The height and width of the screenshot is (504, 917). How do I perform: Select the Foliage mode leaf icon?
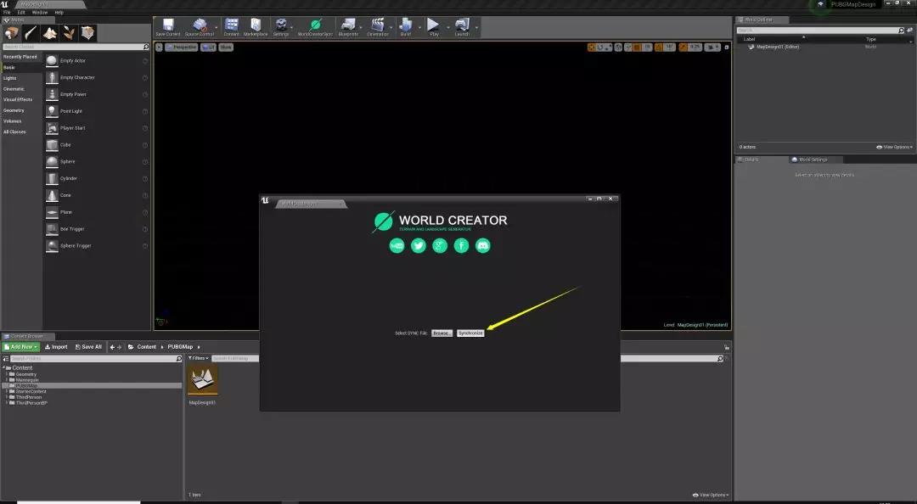(x=69, y=33)
